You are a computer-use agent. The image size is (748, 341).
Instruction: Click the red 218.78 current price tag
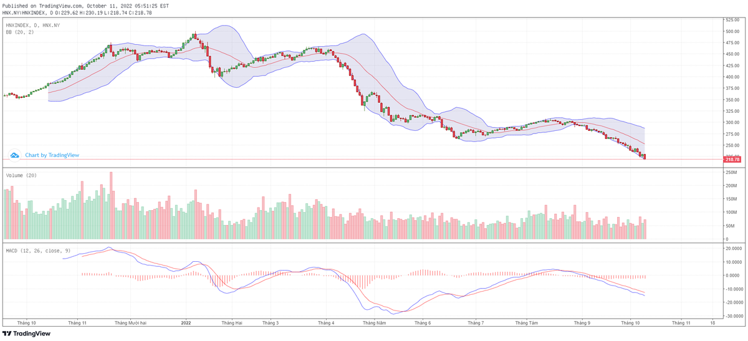pyautogui.click(x=731, y=160)
